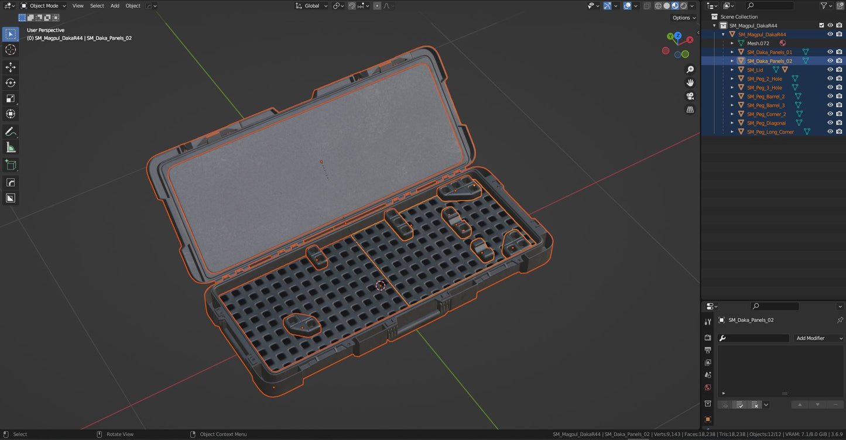This screenshot has height=440, width=846.
Task: Expand the SM_Daka_Panels_01 tree item
Action: coord(732,51)
